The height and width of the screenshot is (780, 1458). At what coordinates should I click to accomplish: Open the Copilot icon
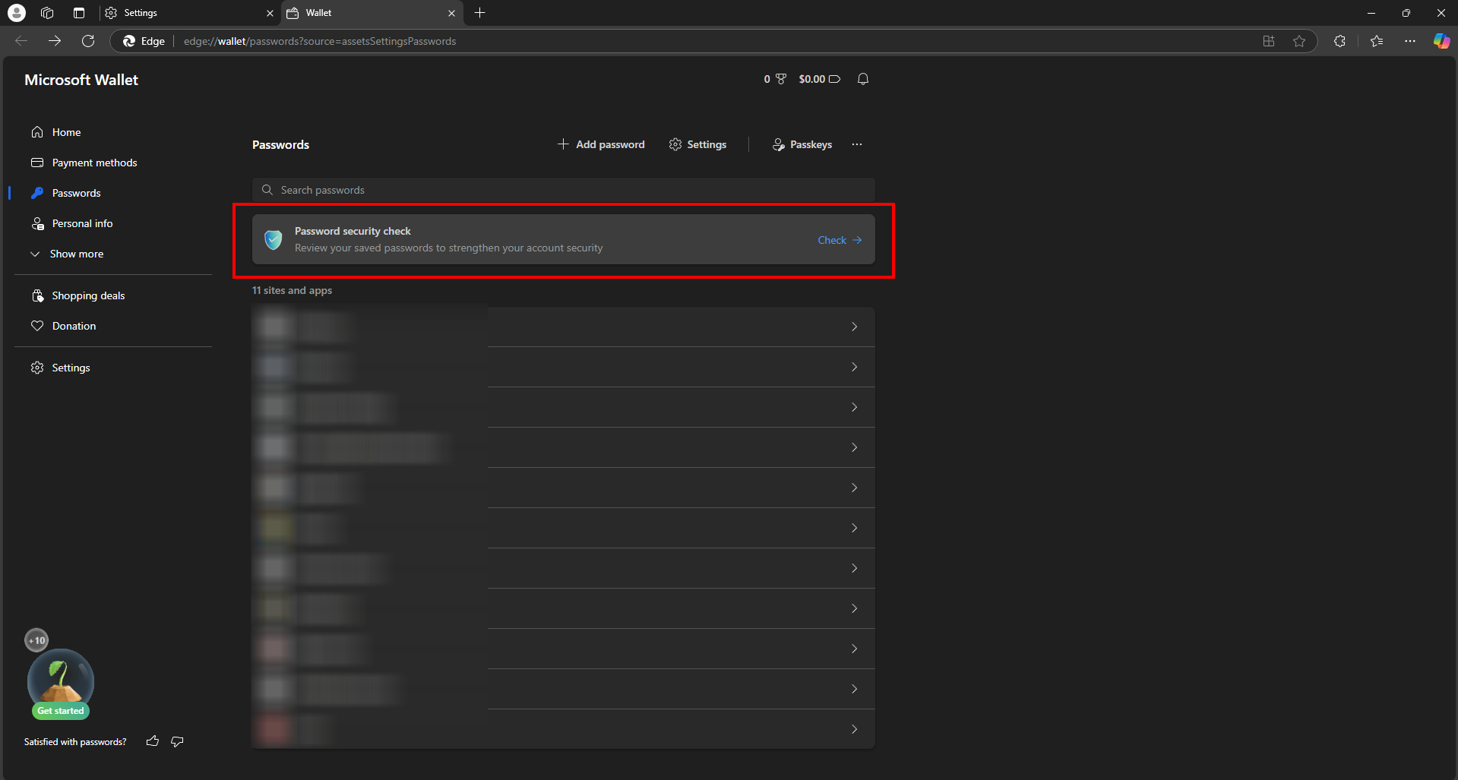pyautogui.click(x=1441, y=41)
